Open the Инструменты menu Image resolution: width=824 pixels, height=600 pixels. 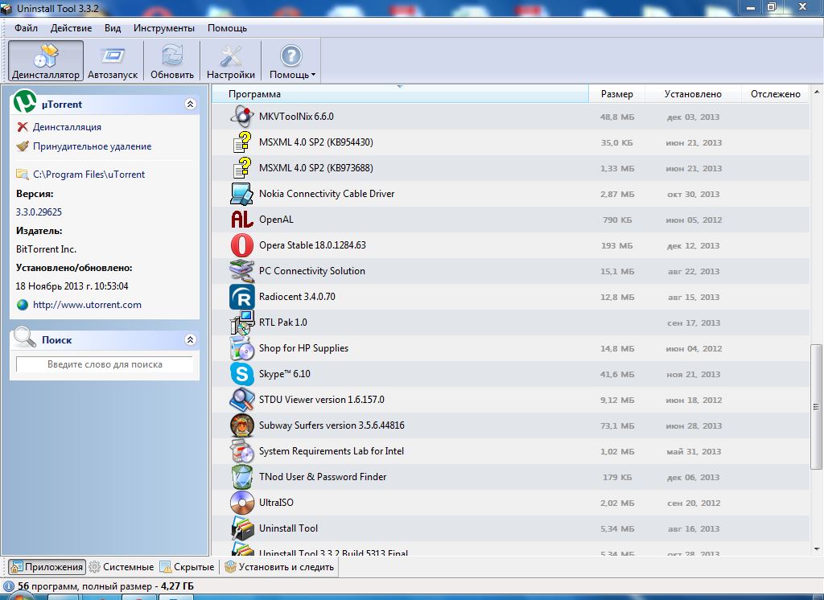point(164,28)
